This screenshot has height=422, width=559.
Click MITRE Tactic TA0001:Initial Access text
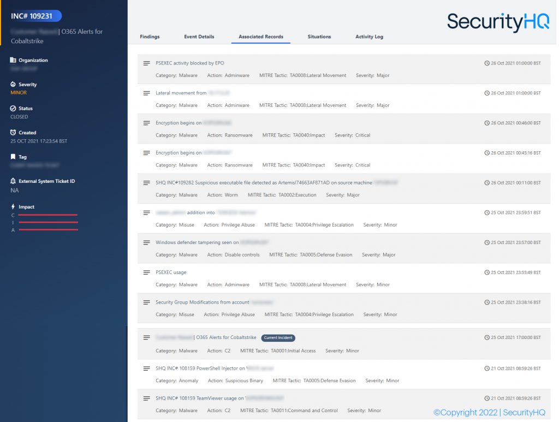coord(278,350)
